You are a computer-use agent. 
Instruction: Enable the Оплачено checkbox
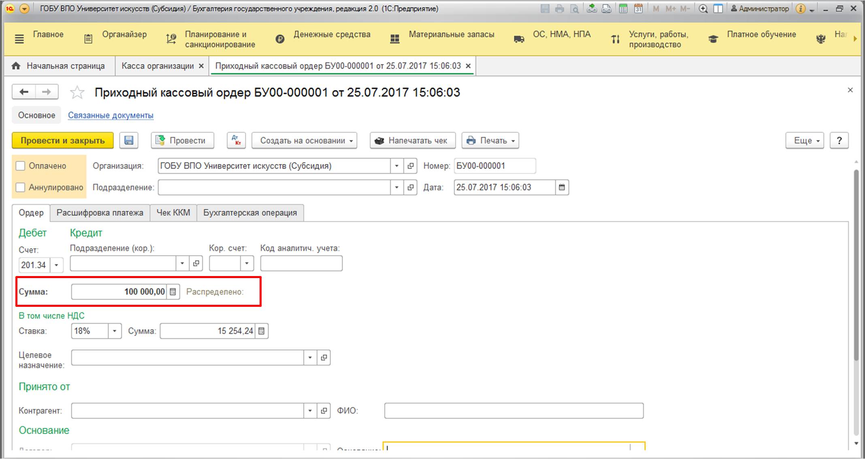tap(20, 166)
